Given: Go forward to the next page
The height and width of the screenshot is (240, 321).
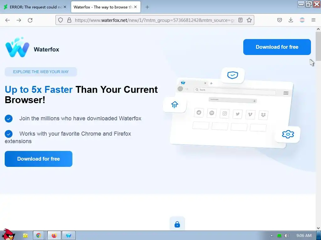Looking at the screenshot, I should pos(19,20).
